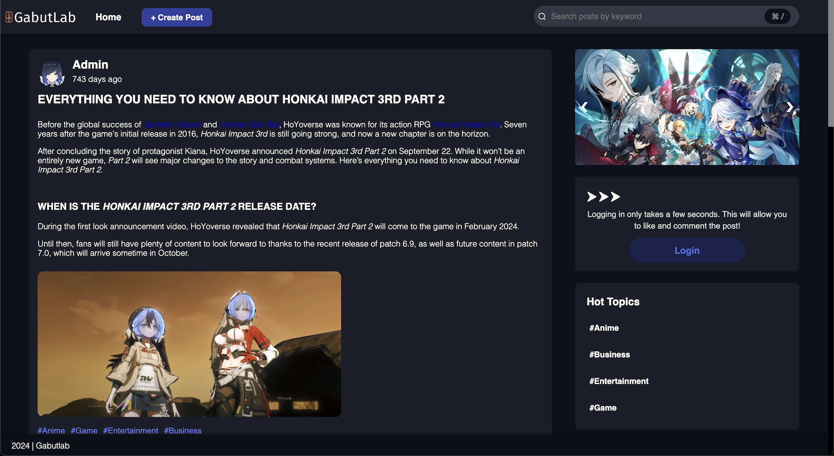Open the Honkai: Star Rail link
This screenshot has height=456, width=834.
[x=250, y=124]
